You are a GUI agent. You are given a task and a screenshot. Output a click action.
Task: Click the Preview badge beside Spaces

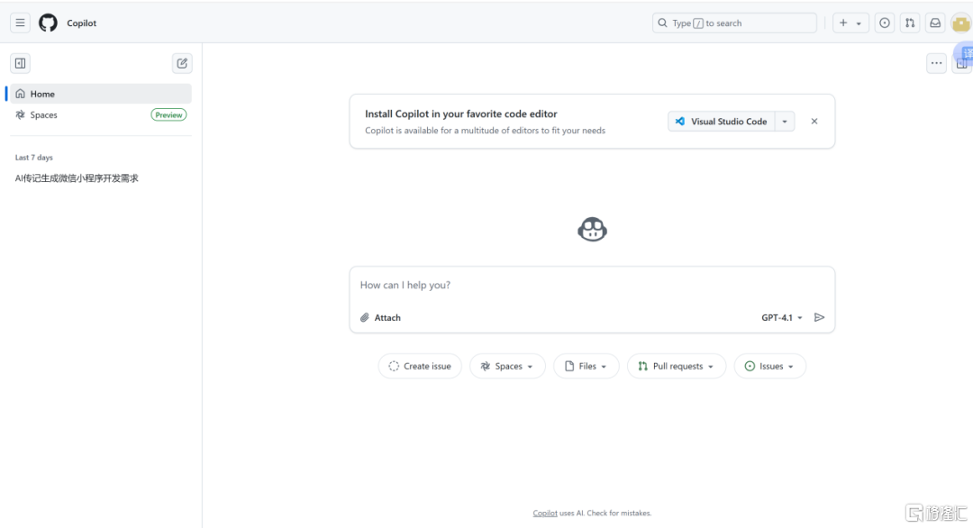pyautogui.click(x=168, y=114)
